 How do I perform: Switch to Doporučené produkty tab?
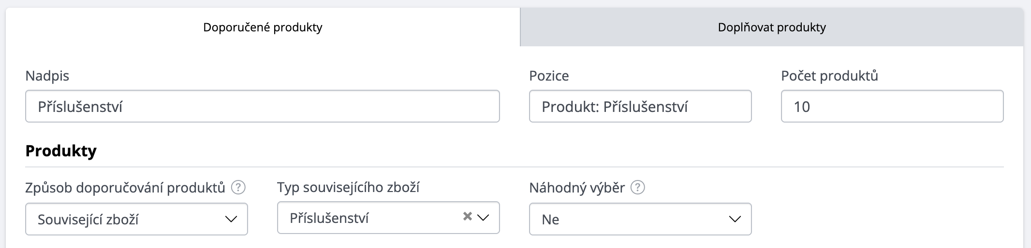click(263, 28)
